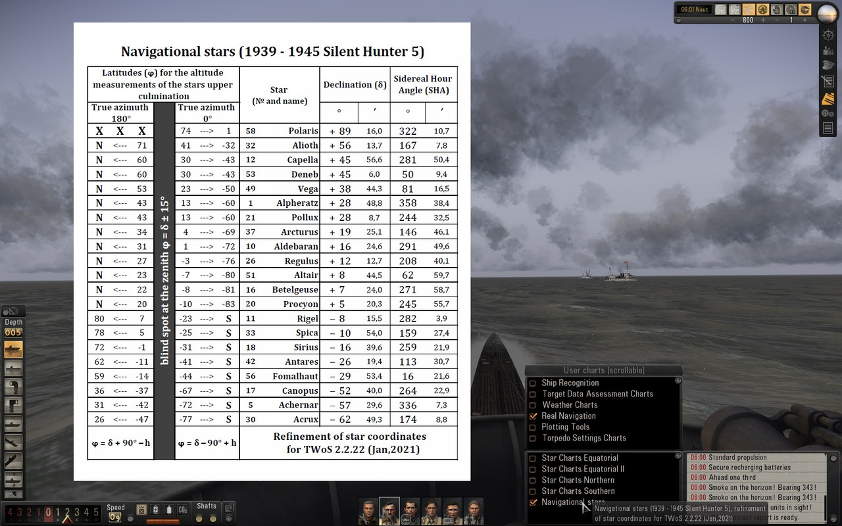Uncheck the Real Navigation checkbox
This screenshot has height=526, width=842.
point(533,416)
